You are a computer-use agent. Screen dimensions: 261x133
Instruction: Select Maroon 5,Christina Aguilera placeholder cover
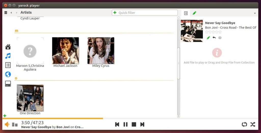30,50
